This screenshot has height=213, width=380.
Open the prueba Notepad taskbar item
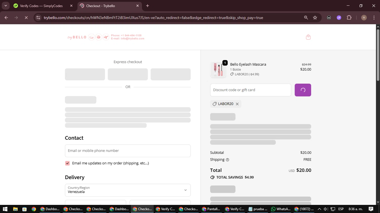pyautogui.click(x=258, y=209)
